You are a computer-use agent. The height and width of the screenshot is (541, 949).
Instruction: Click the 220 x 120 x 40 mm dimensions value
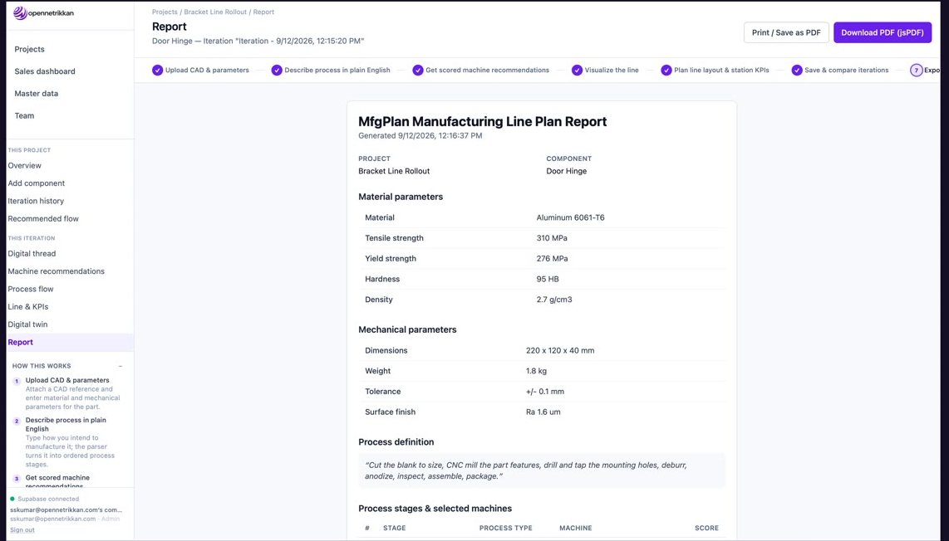[560, 351]
